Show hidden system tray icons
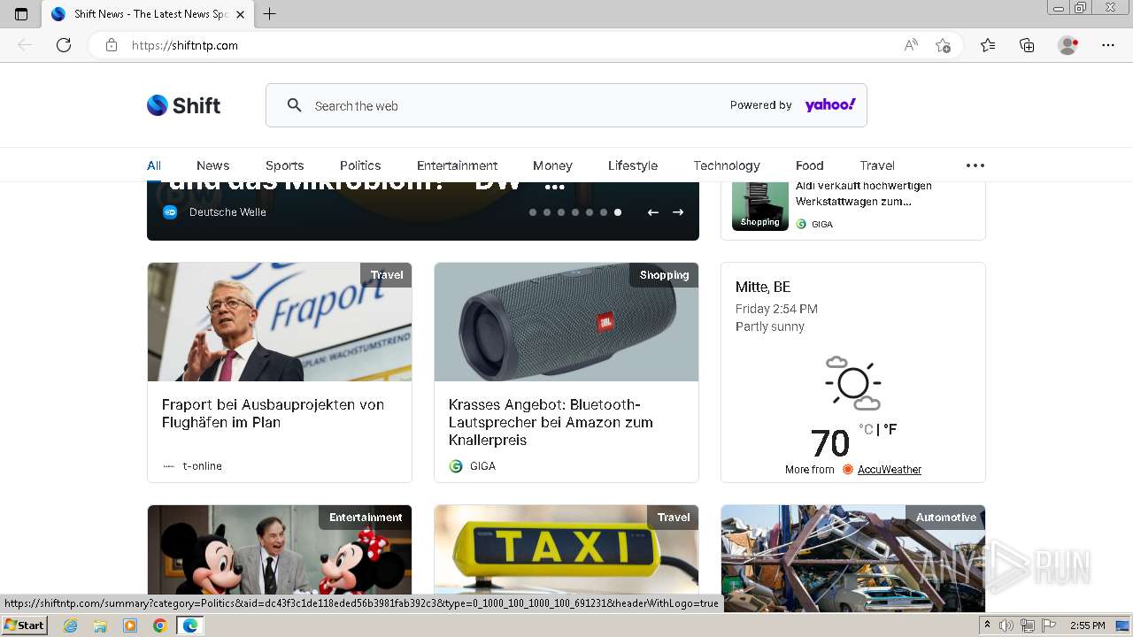 [x=988, y=625]
